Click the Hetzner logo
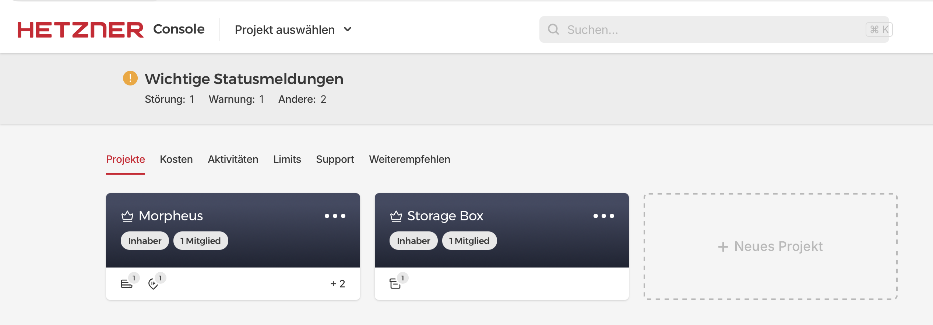Viewport: 933px width, 325px height. click(x=80, y=29)
